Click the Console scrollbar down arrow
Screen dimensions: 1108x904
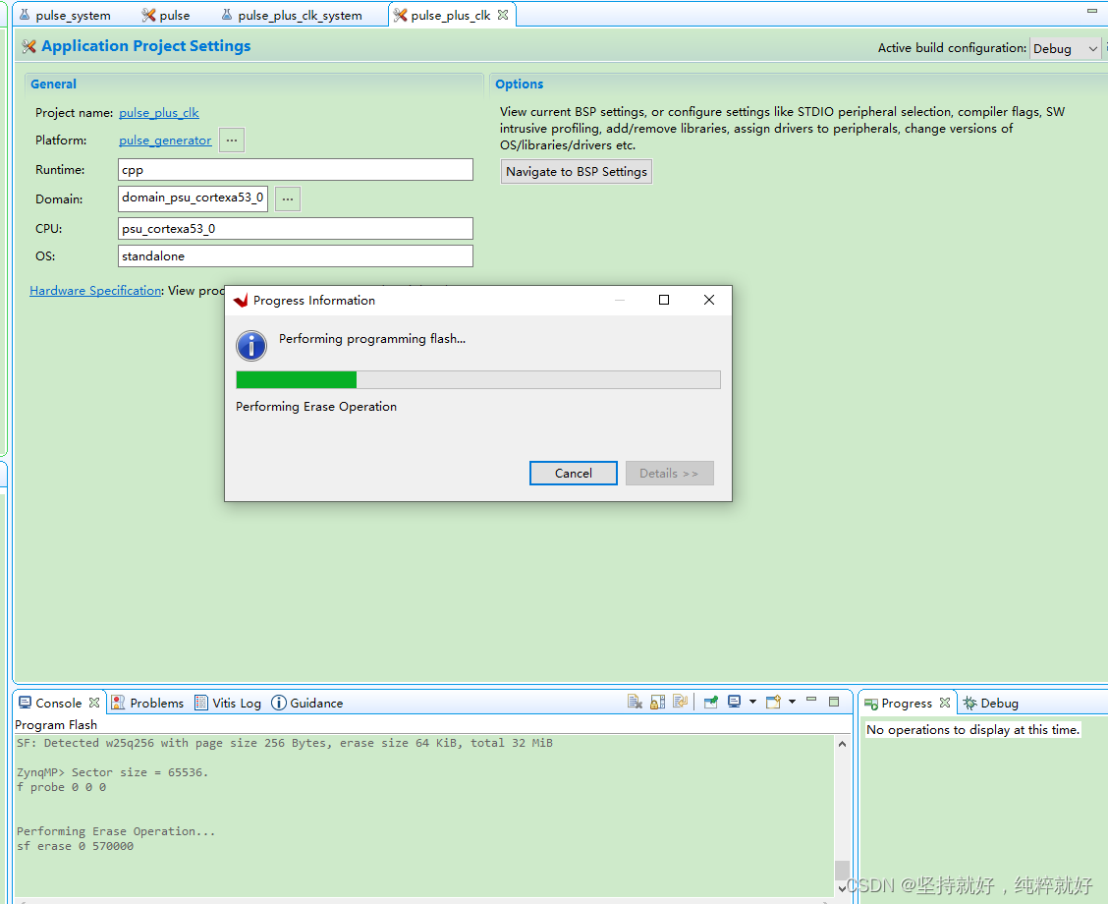[x=842, y=885]
